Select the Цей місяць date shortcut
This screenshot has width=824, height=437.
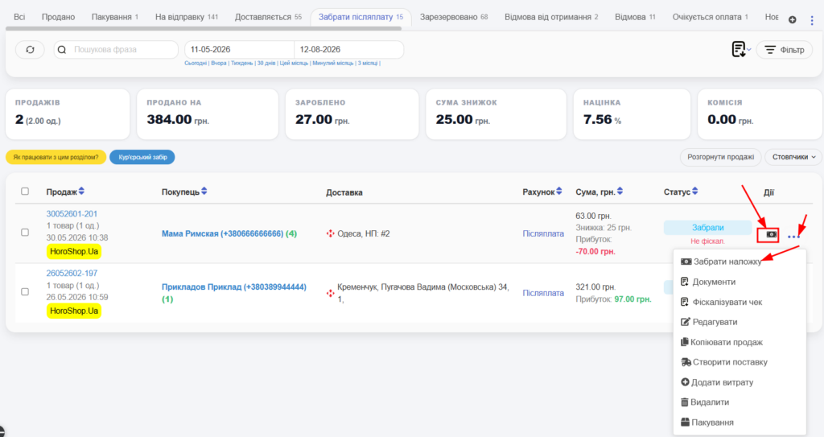294,63
